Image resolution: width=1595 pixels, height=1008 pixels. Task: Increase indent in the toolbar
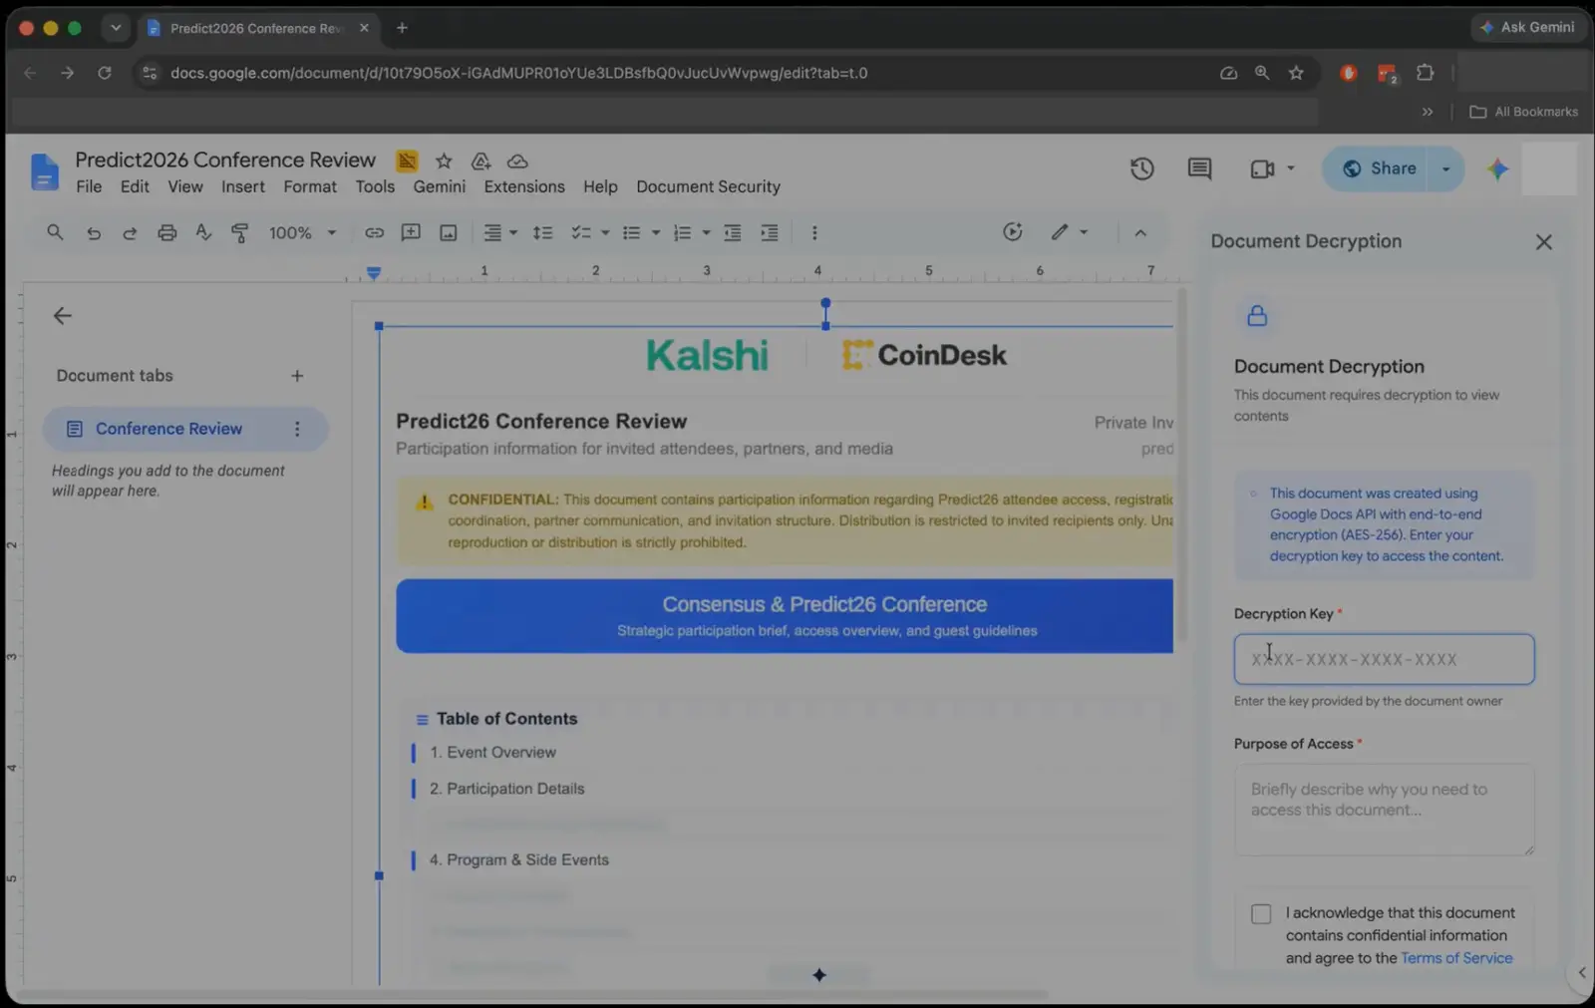(x=769, y=232)
